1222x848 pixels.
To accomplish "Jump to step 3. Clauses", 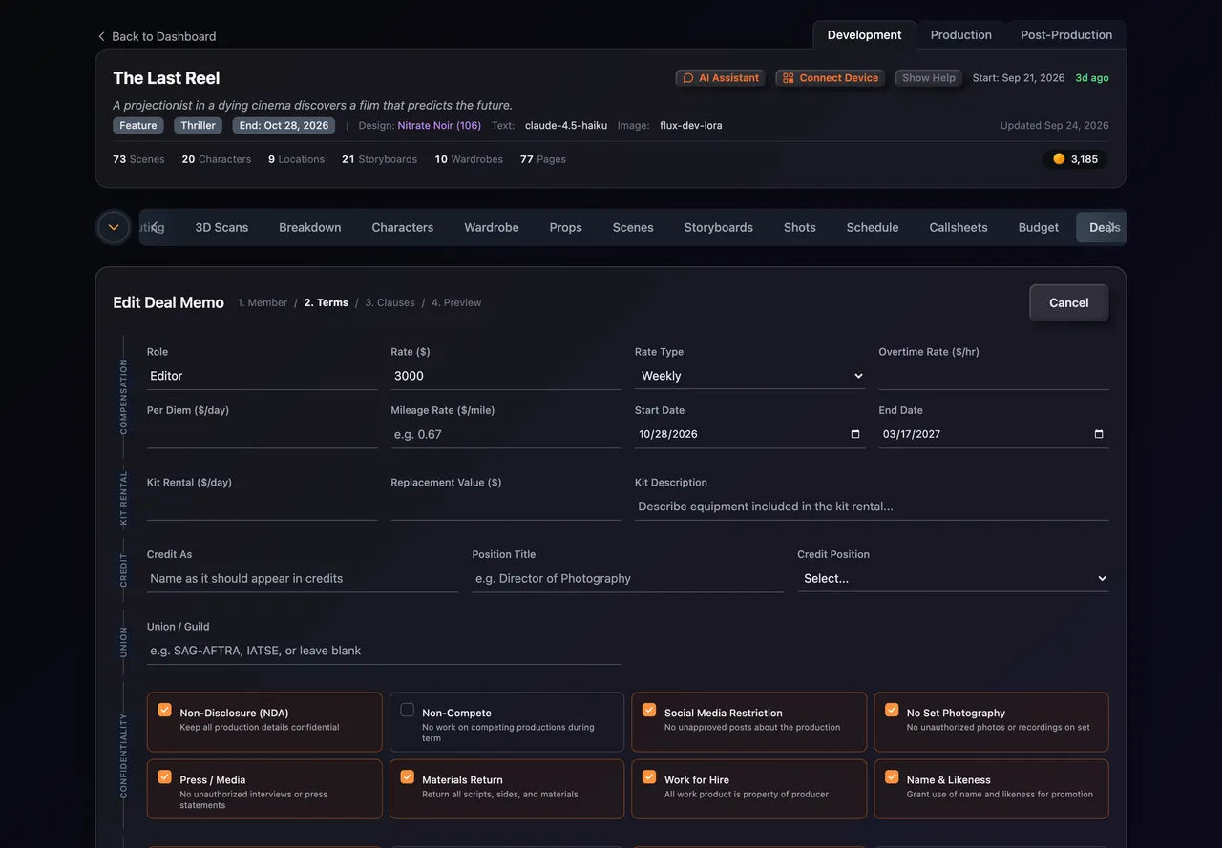I will click(x=390, y=302).
